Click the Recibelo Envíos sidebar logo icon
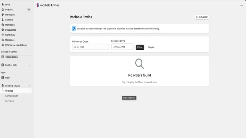The width and height of the screenshot is (246, 138). 3,86
